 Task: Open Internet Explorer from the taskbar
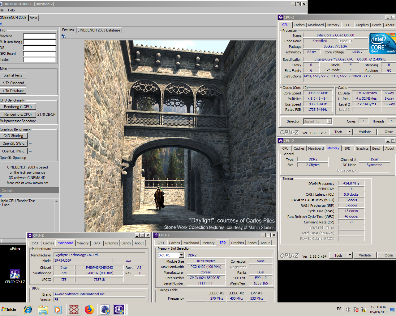[x=28, y=310]
